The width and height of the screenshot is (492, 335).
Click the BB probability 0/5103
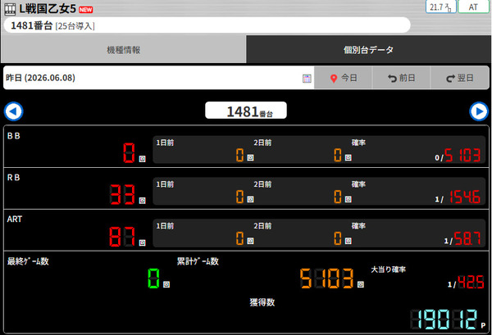point(458,155)
